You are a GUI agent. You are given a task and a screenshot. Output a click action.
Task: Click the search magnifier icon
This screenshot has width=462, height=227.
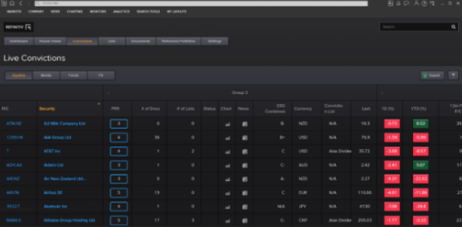(453, 26)
